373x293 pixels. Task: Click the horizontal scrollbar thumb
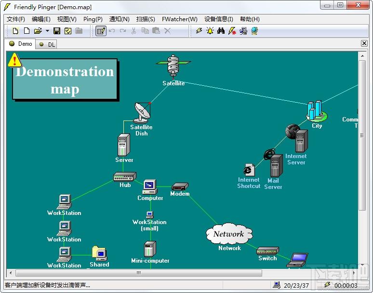click(139, 273)
